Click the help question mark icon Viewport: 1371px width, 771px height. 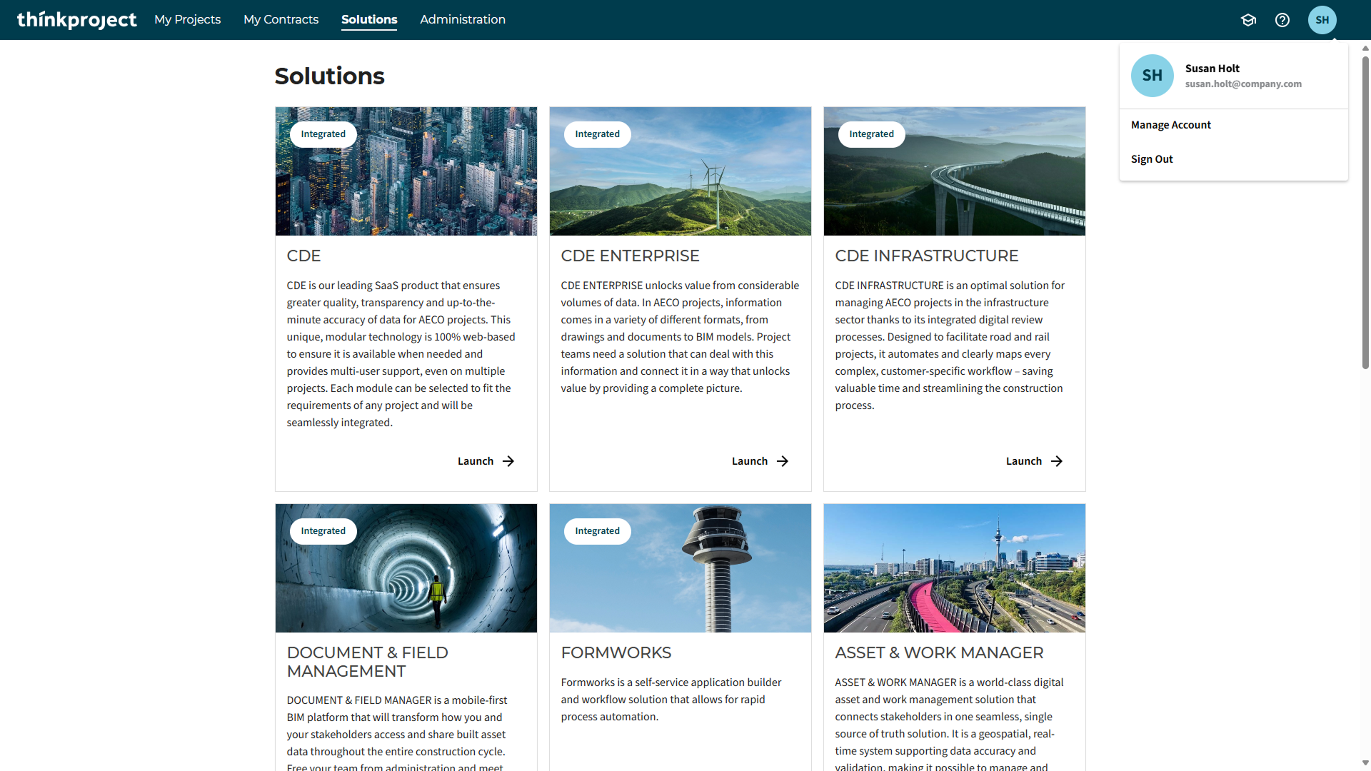(1282, 20)
